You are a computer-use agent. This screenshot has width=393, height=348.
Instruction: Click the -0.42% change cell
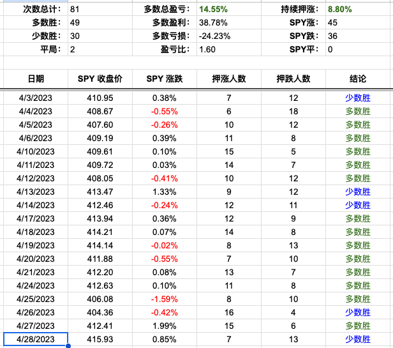(x=165, y=313)
